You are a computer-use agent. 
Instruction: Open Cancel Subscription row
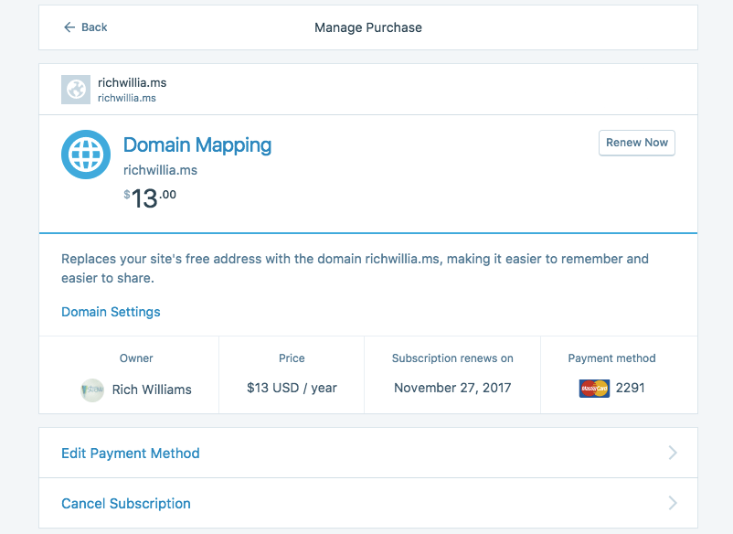(x=126, y=503)
